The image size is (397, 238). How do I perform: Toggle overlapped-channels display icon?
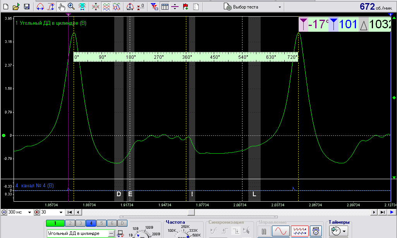[x=117, y=7]
